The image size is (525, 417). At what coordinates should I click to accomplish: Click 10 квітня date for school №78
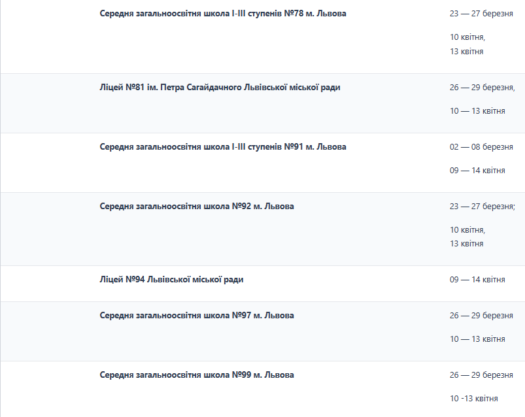467,37
